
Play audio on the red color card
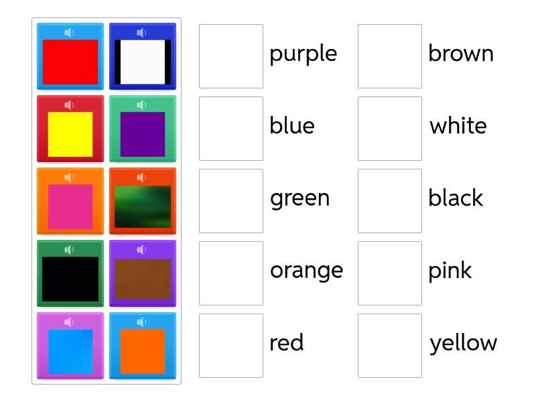coord(70,32)
